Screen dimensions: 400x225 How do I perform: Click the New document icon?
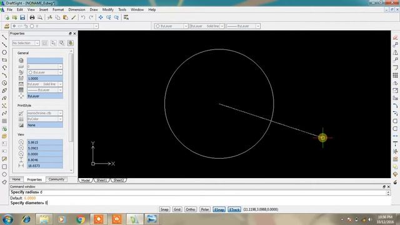(7, 17)
